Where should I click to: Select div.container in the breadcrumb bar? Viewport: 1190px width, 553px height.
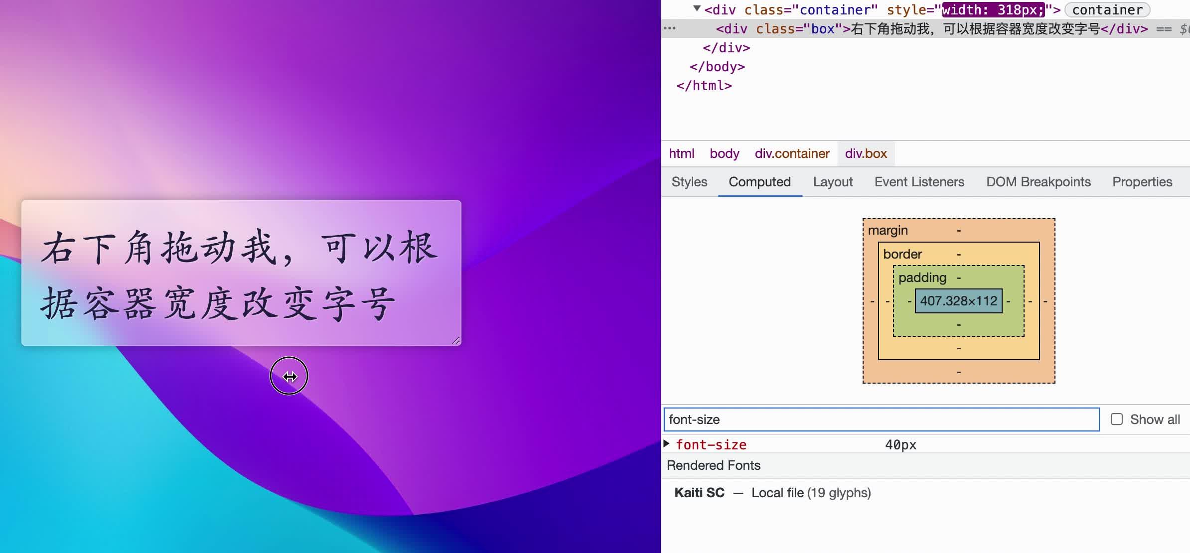[x=792, y=153]
